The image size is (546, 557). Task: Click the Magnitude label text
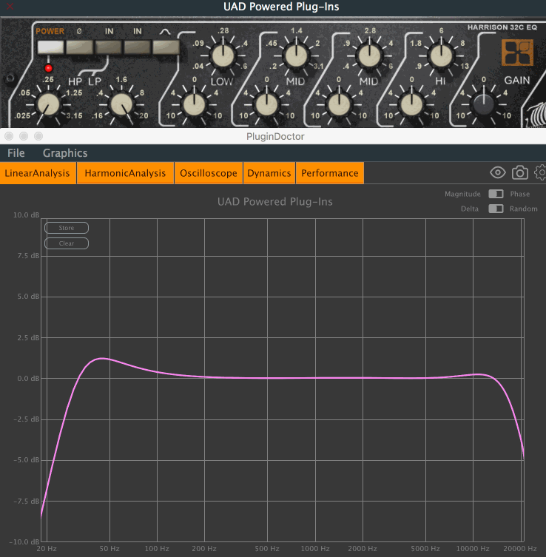click(462, 194)
